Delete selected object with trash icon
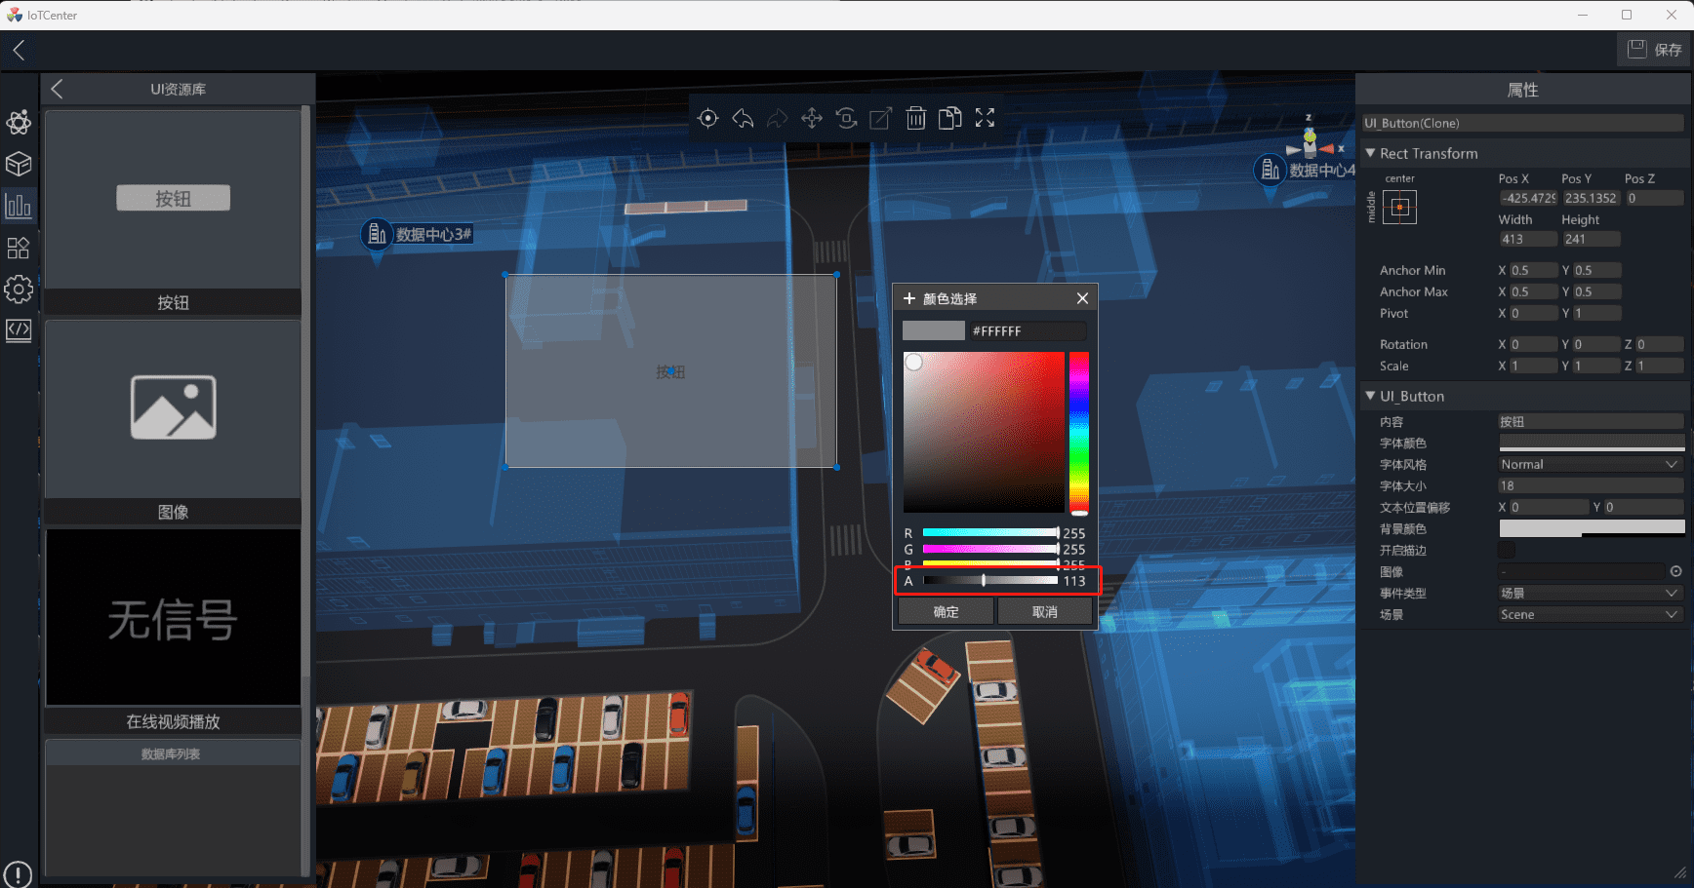Viewport: 1694px width, 888px height. pyautogui.click(x=915, y=119)
